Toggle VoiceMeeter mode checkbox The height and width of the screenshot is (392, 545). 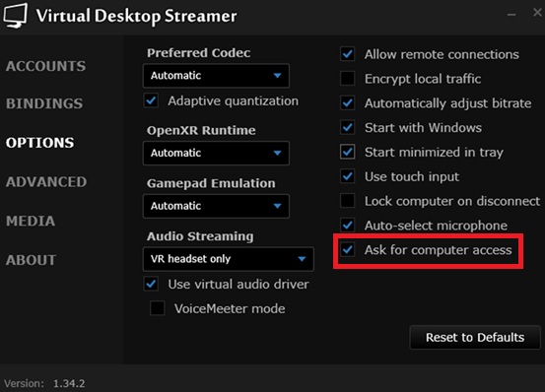click(158, 308)
